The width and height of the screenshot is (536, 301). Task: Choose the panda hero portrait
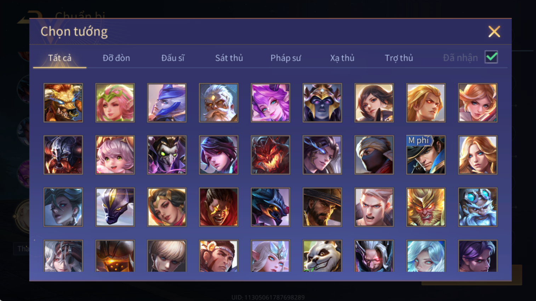322,256
